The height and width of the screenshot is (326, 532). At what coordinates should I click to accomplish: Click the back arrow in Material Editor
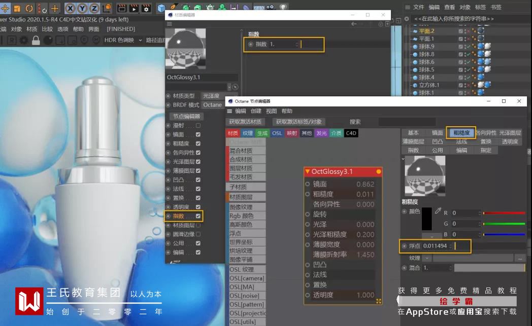354,24
